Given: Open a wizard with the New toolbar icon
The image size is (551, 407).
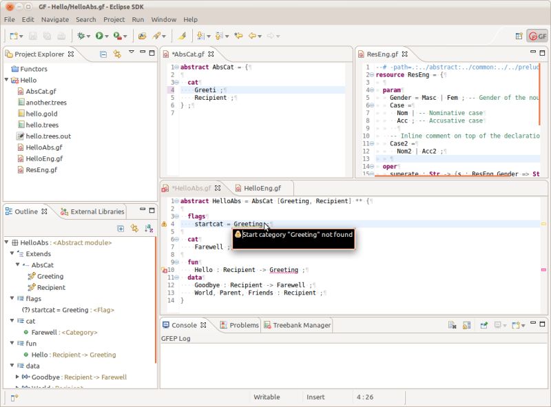Looking at the screenshot, I should pos(14,36).
